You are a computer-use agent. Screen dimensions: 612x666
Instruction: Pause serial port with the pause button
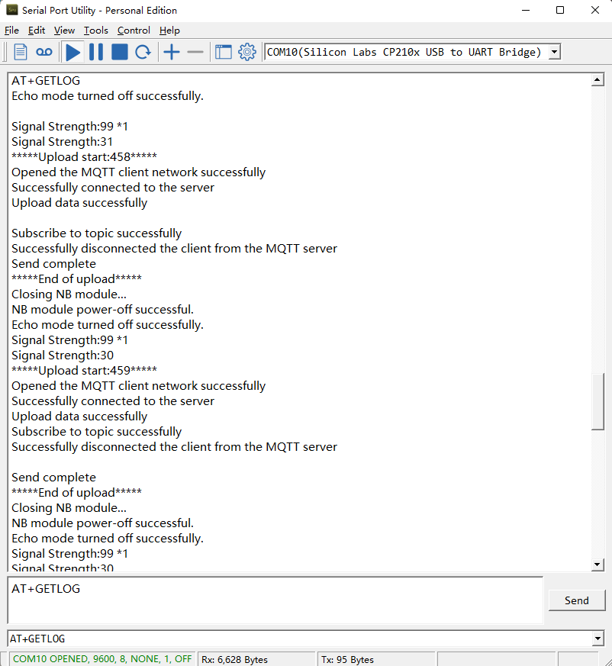click(96, 52)
